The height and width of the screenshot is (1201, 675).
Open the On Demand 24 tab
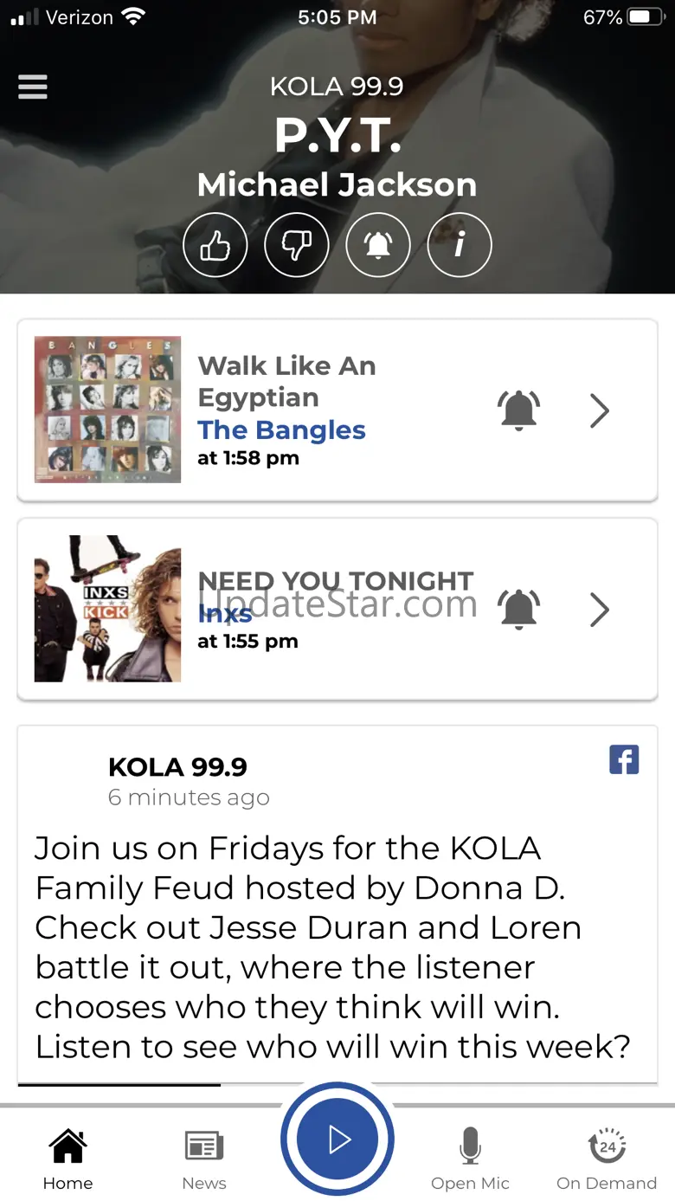607,1159
